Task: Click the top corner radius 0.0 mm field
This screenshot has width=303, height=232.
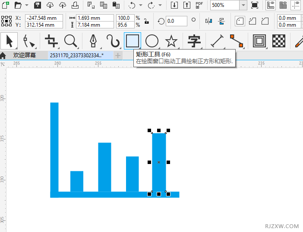Action: (x=289, y=18)
